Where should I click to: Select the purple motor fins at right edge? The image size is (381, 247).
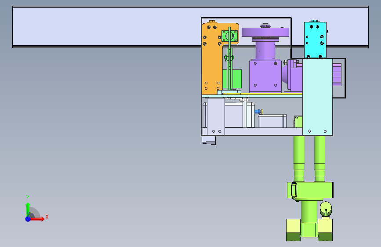pos(337,74)
